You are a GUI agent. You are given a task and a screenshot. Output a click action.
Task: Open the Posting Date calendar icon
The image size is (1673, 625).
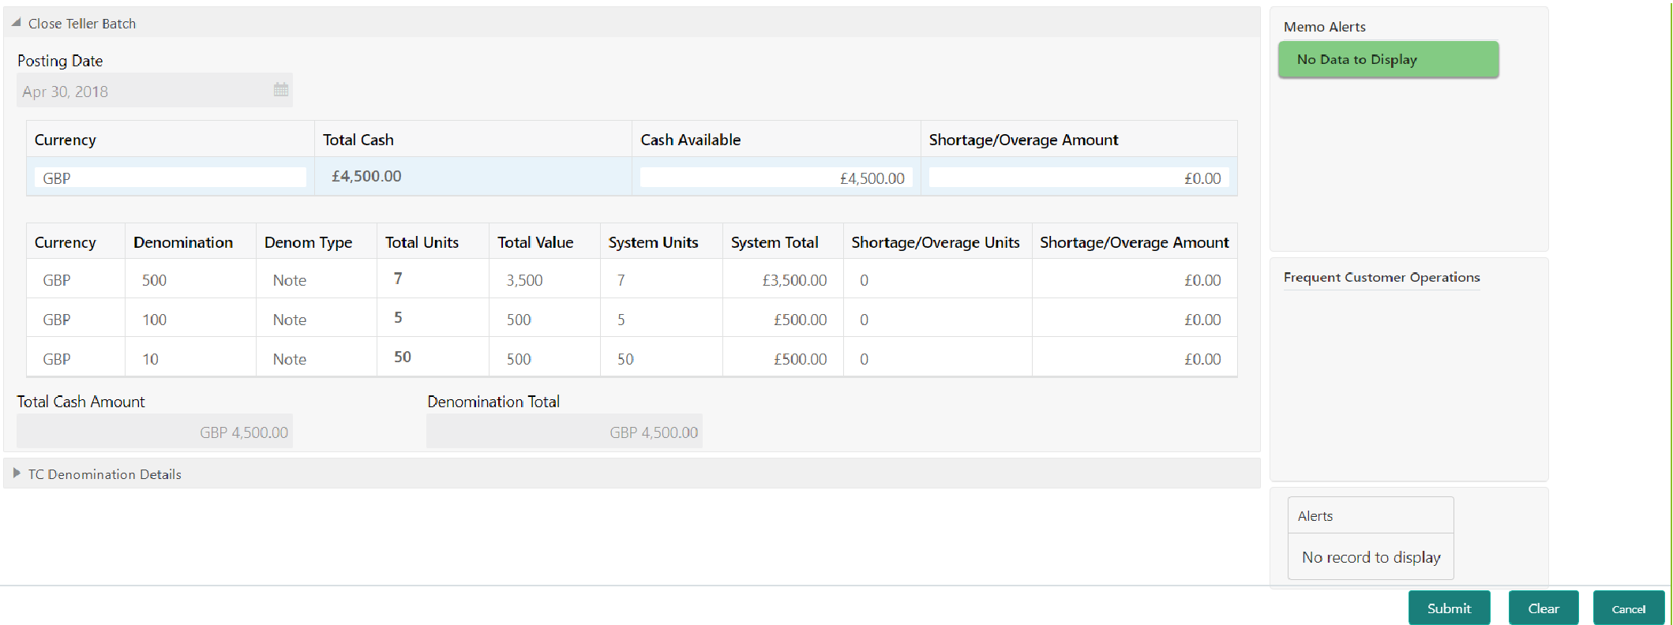click(280, 90)
